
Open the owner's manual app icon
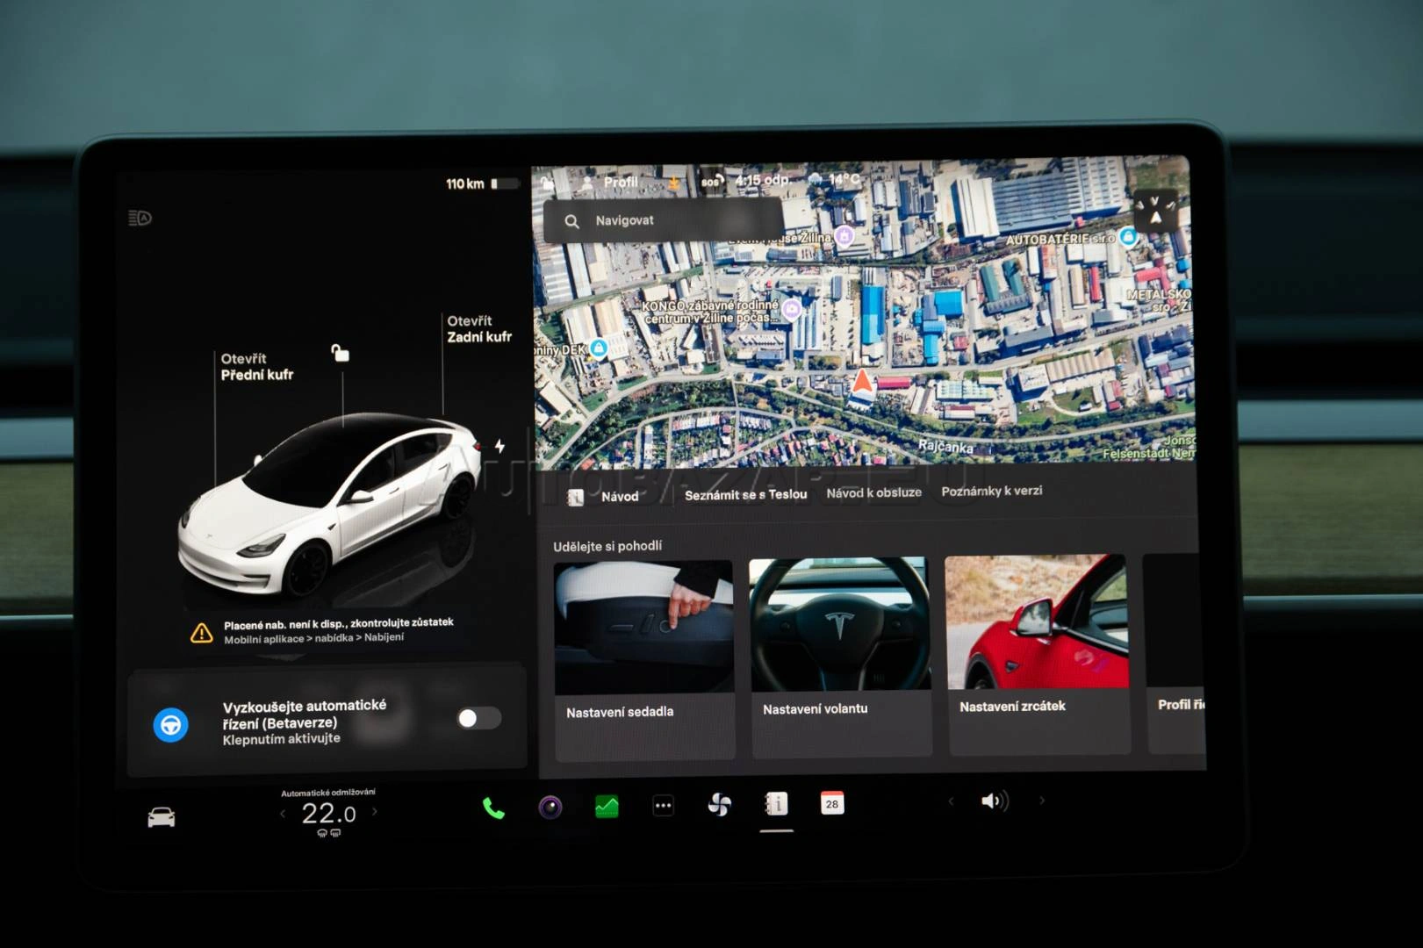click(x=776, y=803)
